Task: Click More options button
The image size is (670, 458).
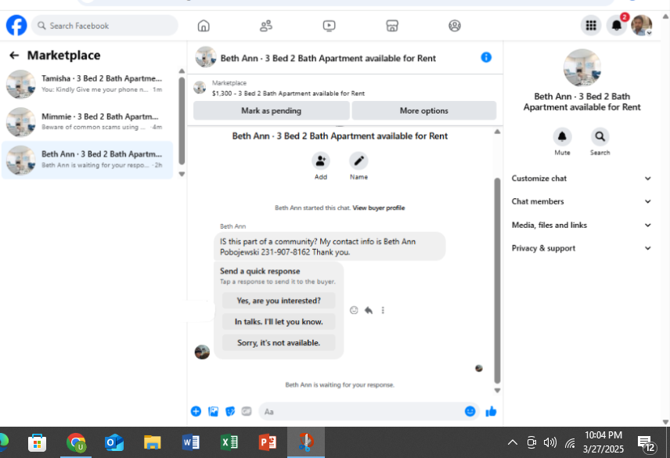Action: point(424,110)
